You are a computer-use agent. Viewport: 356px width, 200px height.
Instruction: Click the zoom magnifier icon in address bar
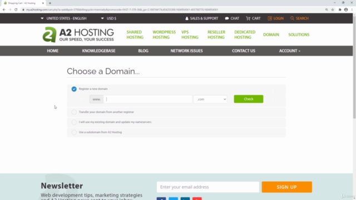[x=327, y=10]
